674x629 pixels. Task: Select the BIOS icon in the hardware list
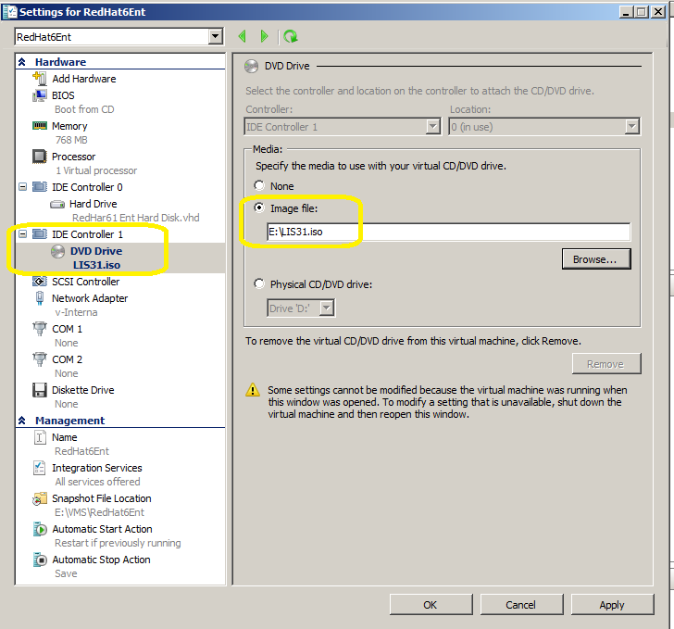pos(40,95)
